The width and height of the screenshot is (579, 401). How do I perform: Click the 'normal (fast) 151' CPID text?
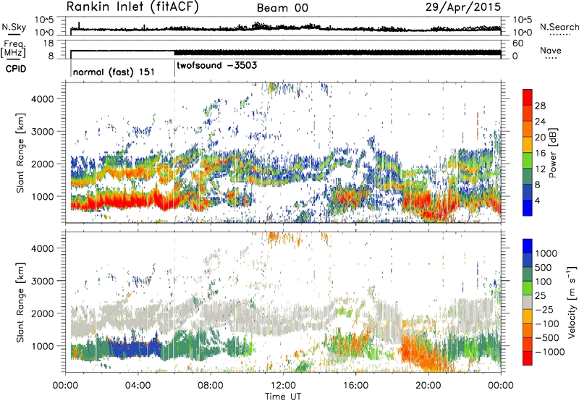pos(114,72)
